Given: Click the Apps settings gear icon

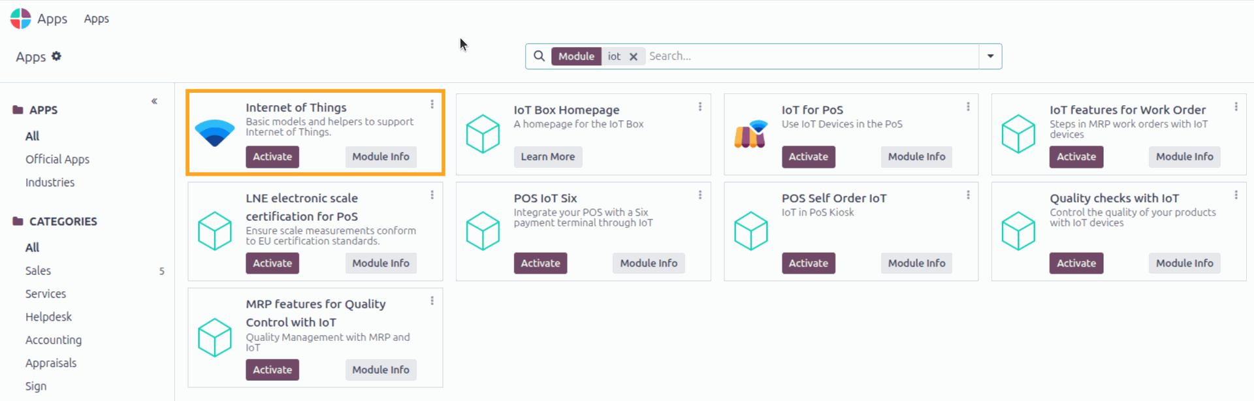Looking at the screenshot, I should click(56, 56).
